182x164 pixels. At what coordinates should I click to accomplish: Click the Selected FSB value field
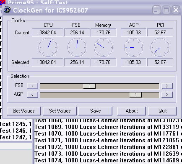tap(77, 62)
